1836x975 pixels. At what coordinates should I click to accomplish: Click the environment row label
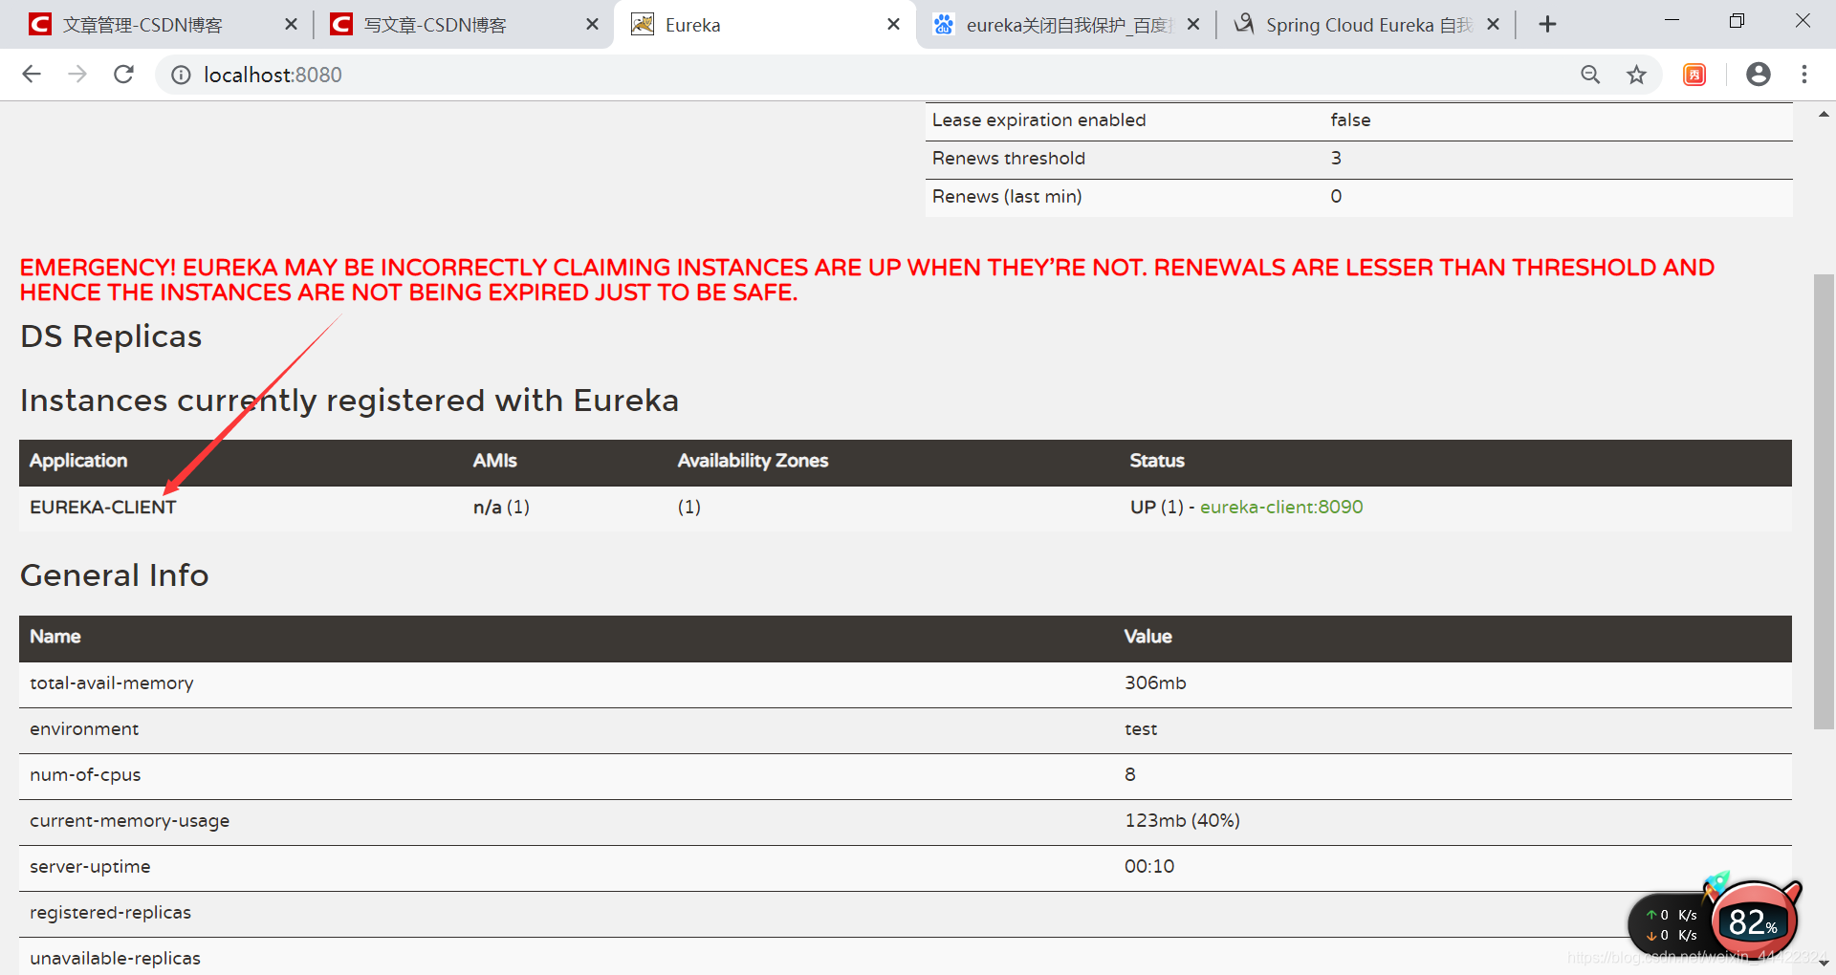tap(84, 729)
